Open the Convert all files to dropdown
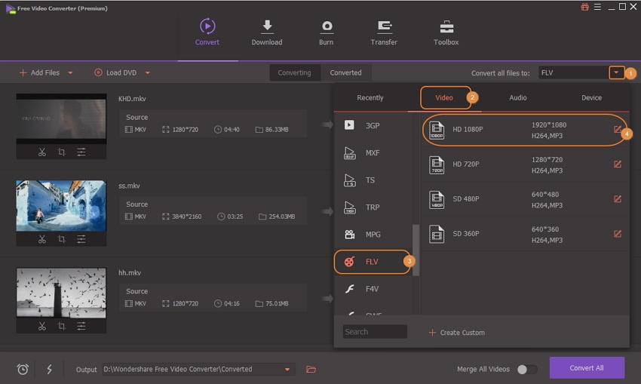The image size is (641, 384). 616,72
